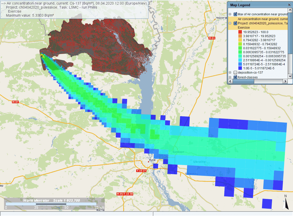Click the dark blue 1.0E-5 legend swatch
293x216 pixels.
[240, 68]
